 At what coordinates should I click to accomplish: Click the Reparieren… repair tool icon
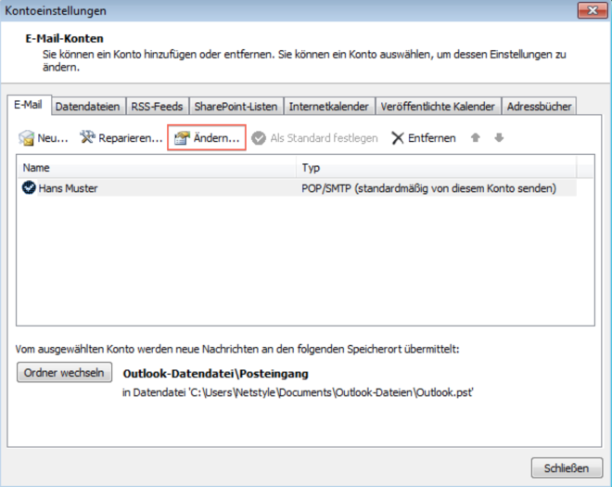click(x=88, y=138)
